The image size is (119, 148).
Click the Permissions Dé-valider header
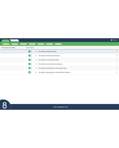[x=9, y=48]
